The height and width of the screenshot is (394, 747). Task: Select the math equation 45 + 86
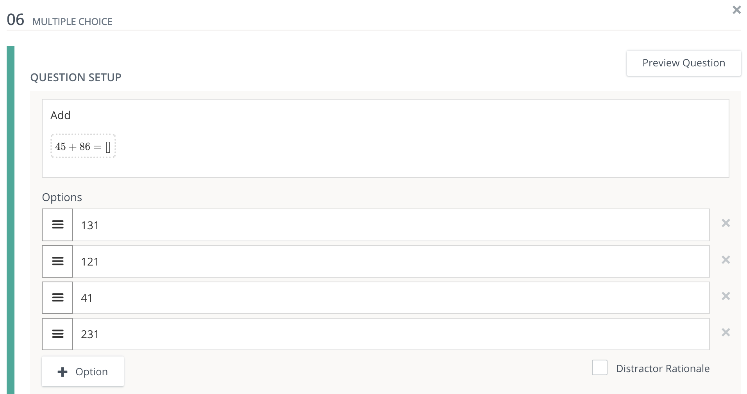point(83,146)
